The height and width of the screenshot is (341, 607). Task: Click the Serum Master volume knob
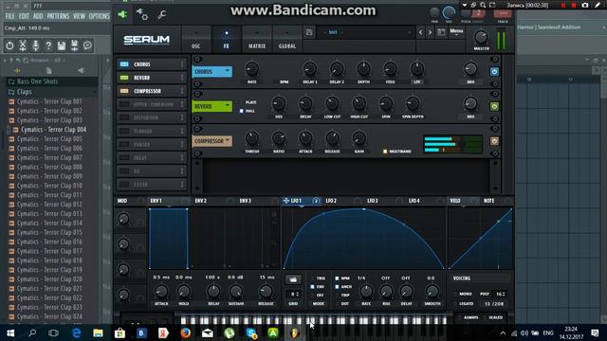pyautogui.click(x=481, y=37)
